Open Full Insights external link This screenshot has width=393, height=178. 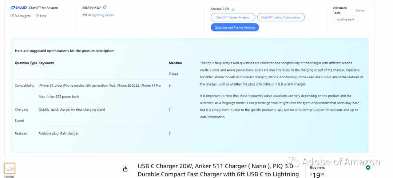[x=20, y=16]
